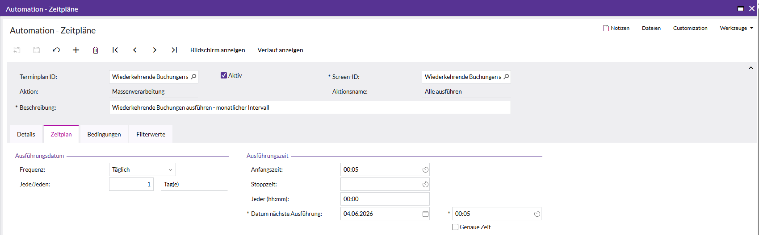Click the Ausführungszeit section heading
This screenshot has height=235, width=759.
coord(268,156)
